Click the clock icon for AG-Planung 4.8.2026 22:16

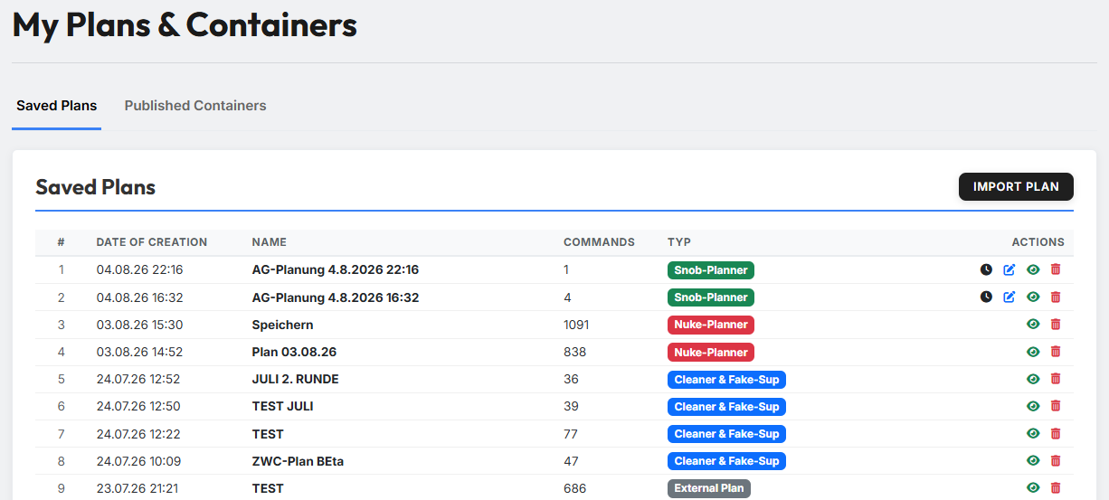[986, 269]
